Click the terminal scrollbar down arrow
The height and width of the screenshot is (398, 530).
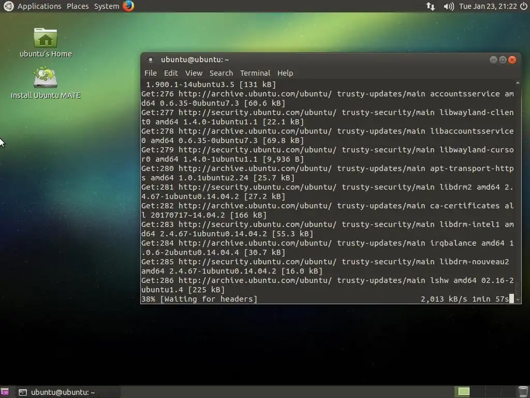[x=518, y=300]
